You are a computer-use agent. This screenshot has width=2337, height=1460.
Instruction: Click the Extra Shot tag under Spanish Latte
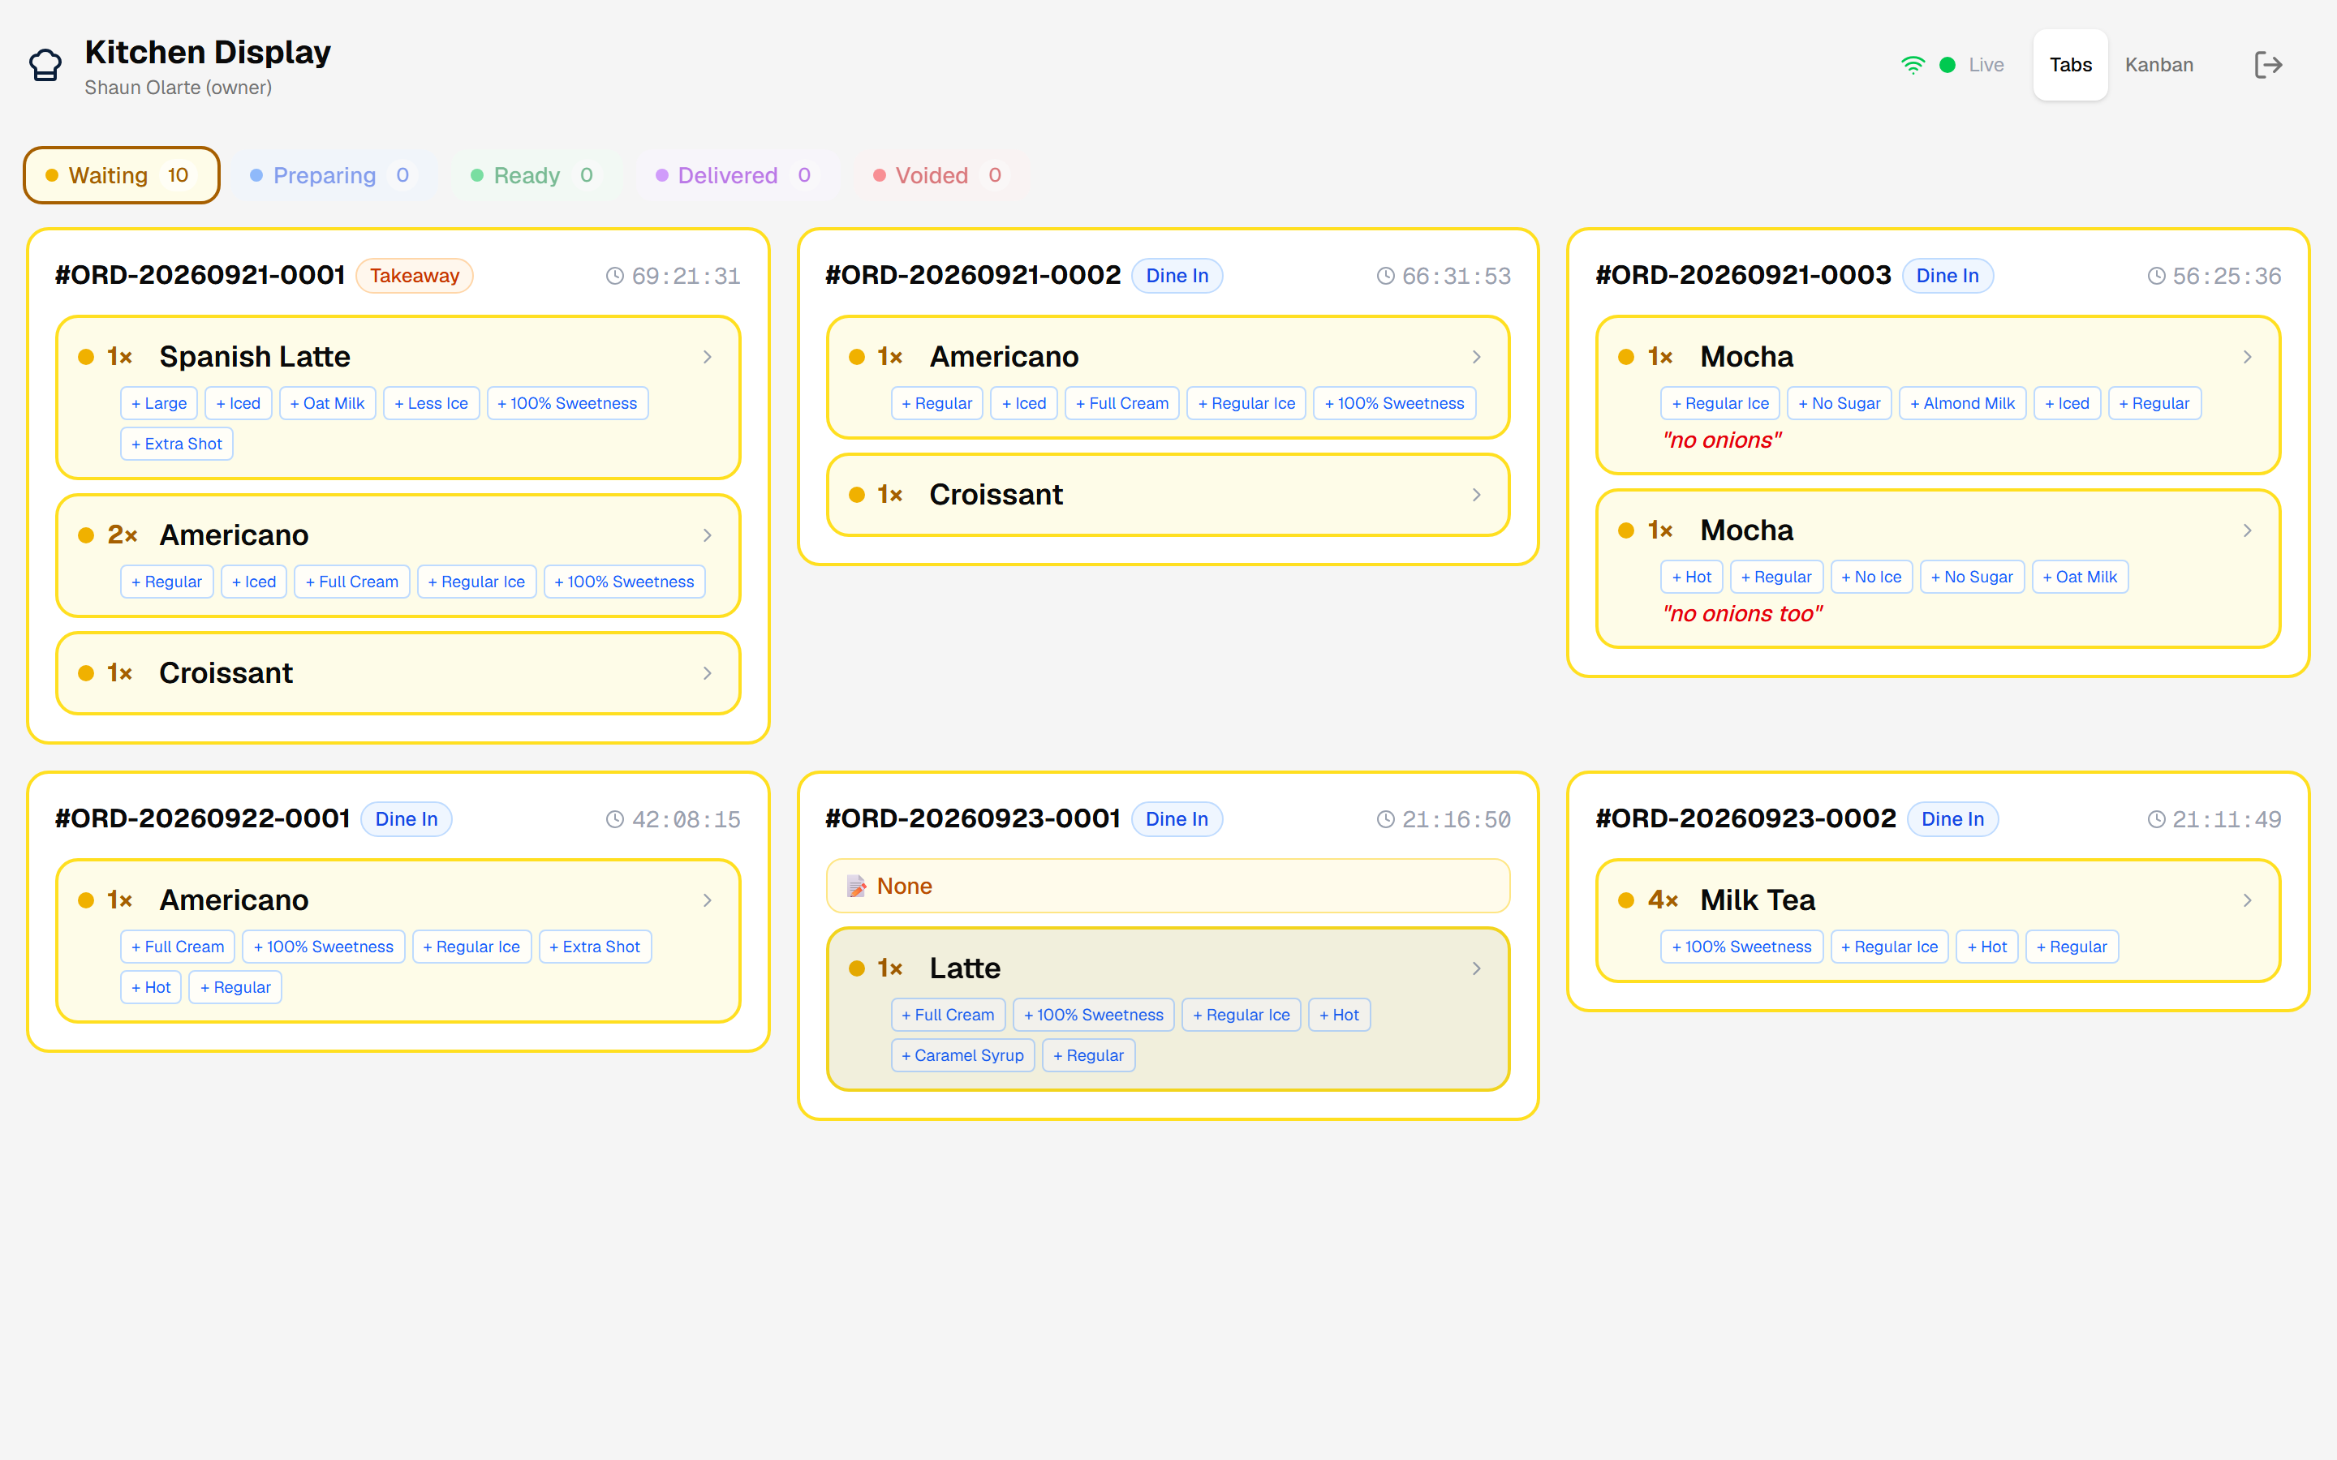(x=177, y=444)
